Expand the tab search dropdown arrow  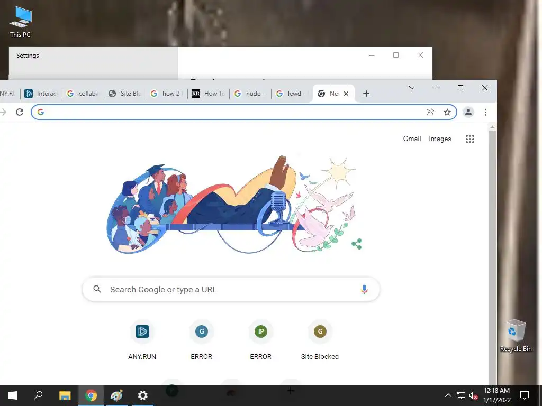tap(412, 88)
